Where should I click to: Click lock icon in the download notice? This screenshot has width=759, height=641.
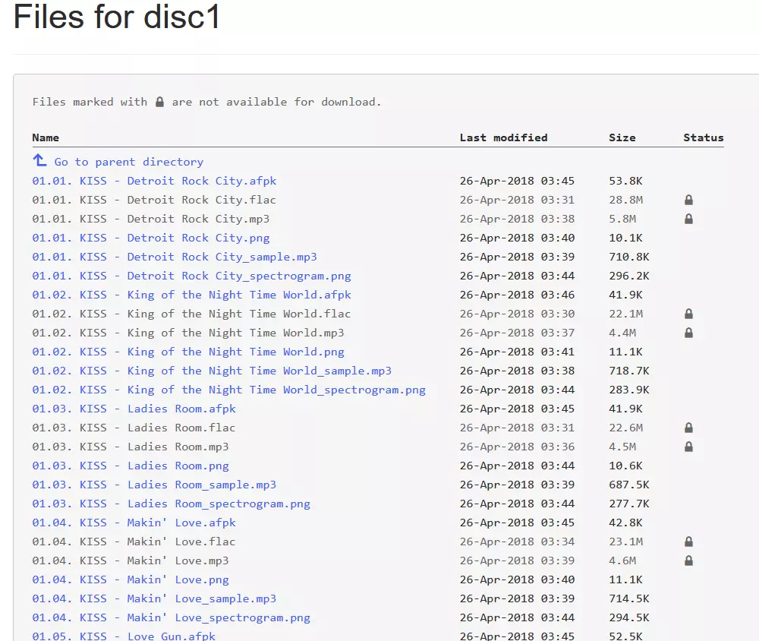click(159, 102)
